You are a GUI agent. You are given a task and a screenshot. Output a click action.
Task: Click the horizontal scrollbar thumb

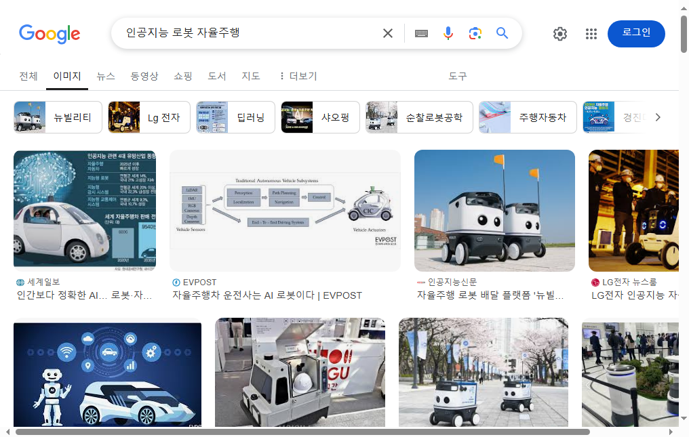point(302,432)
